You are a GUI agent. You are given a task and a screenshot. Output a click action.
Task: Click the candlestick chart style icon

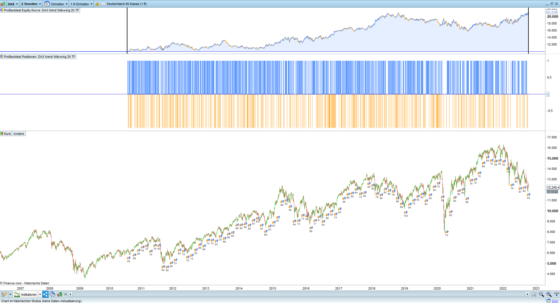tap(3, 4)
